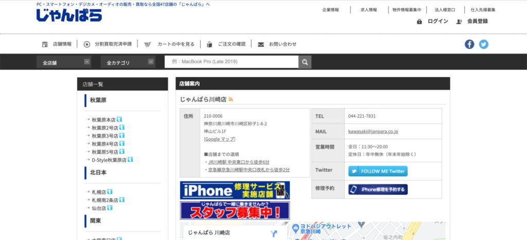
Task: Open 法人様窓口 in top menu
Action: pyautogui.click(x=445, y=10)
